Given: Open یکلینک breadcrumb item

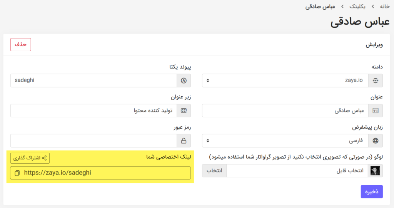Looking at the screenshot, I should tap(357, 7).
